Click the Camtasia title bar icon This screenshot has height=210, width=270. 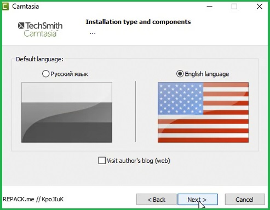click(5, 7)
